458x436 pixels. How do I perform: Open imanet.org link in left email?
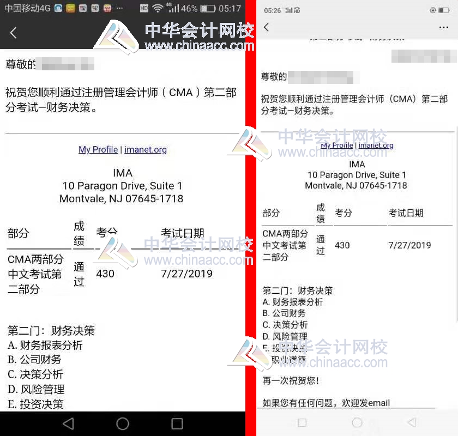coord(146,149)
